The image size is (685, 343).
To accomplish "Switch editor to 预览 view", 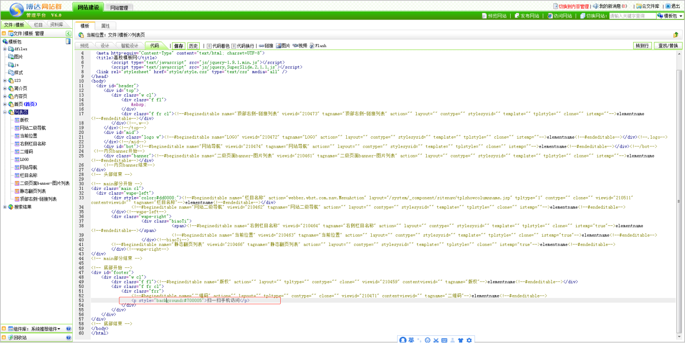I will pos(84,46).
